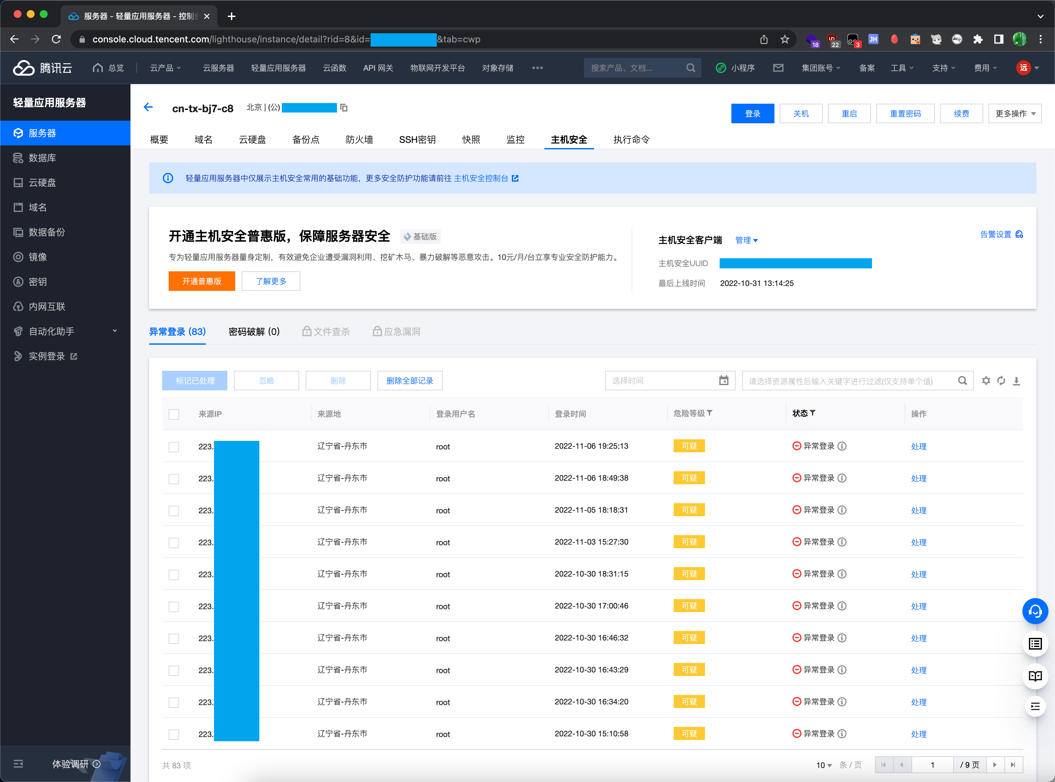This screenshot has height=782, width=1055.
Task: Reload the browser page
Action: tap(56, 39)
